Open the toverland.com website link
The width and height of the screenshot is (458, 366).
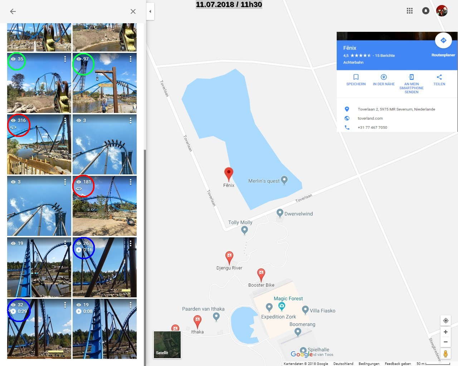(x=370, y=118)
